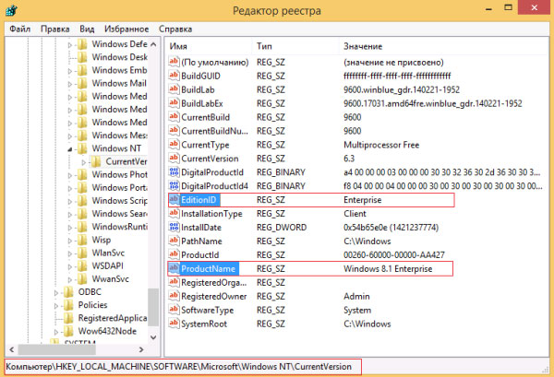Sort values by the Имя column header
The width and height of the screenshot is (554, 377).
tap(209, 46)
